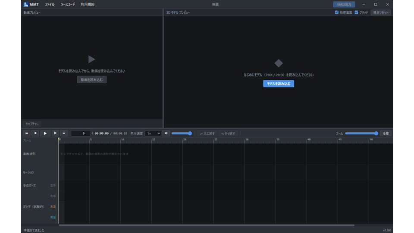Mute audio with the speaker icon

pyautogui.click(x=166, y=133)
